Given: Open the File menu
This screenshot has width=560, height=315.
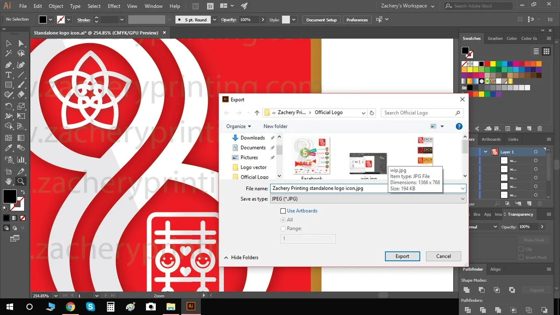Looking at the screenshot, I should [23, 6].
